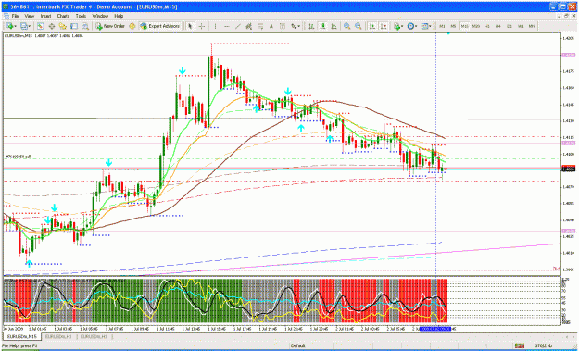Viewport: 579px width, 351px height.
Task: Toggle the Navigator panel icon
Action: tap(62, 26)
